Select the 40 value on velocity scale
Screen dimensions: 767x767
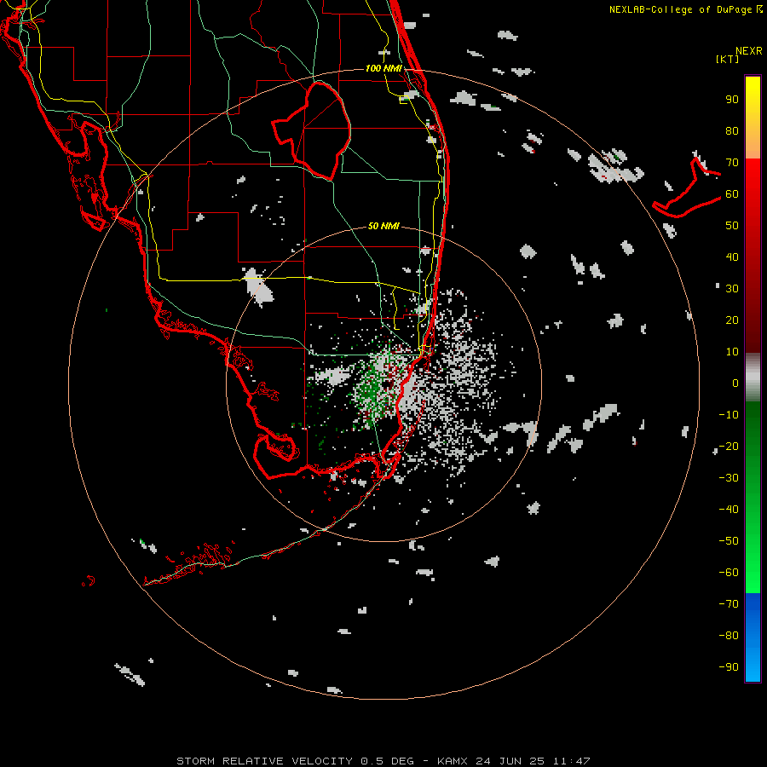(x=732, y=257)
